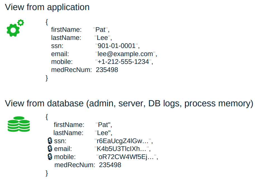This screenshot has height=183, width=257.
Task: Select the top disk of the database icon
Action: [19, 117]
